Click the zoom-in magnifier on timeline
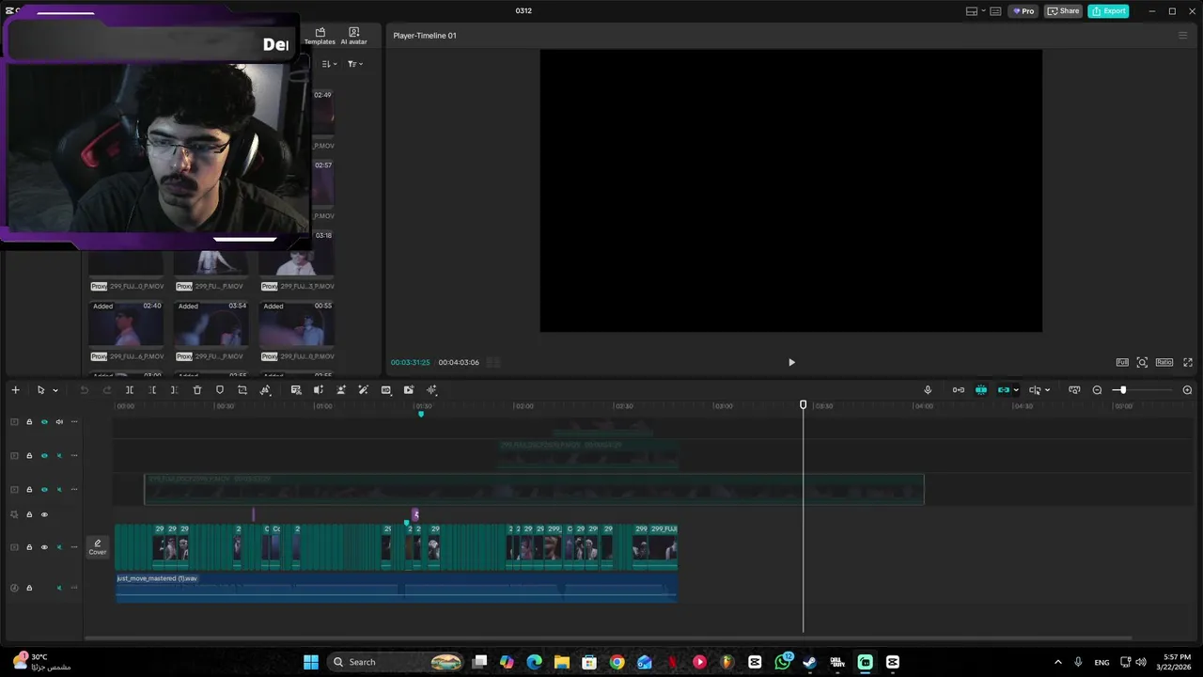This screenshot has width=1203, height=677. pyautogui.click(x=1187, y=390)
